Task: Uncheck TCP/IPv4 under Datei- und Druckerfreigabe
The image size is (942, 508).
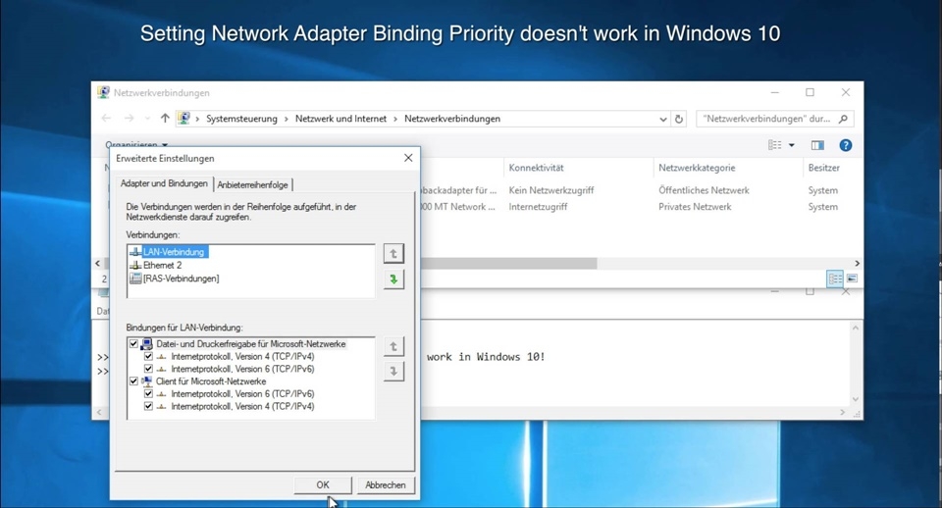Action: (x=148, y=356)
